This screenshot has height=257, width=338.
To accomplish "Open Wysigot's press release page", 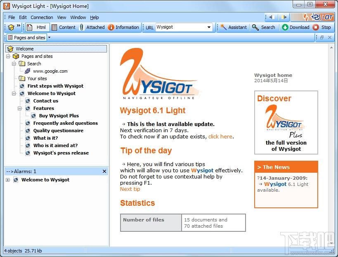I will [61, 153].
